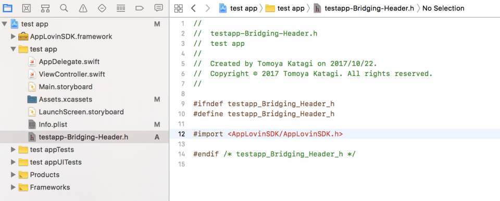Image resolution: width=500 pixels, height=201 pixels.
Task: Expand the Products group
Action: point(13,175)
